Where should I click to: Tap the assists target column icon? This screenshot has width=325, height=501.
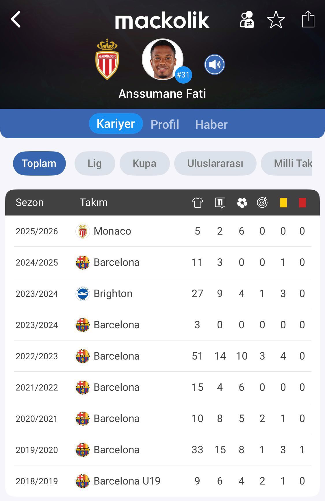262,202
